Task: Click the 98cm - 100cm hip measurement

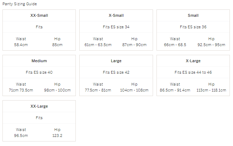Action: click(57, 90)
